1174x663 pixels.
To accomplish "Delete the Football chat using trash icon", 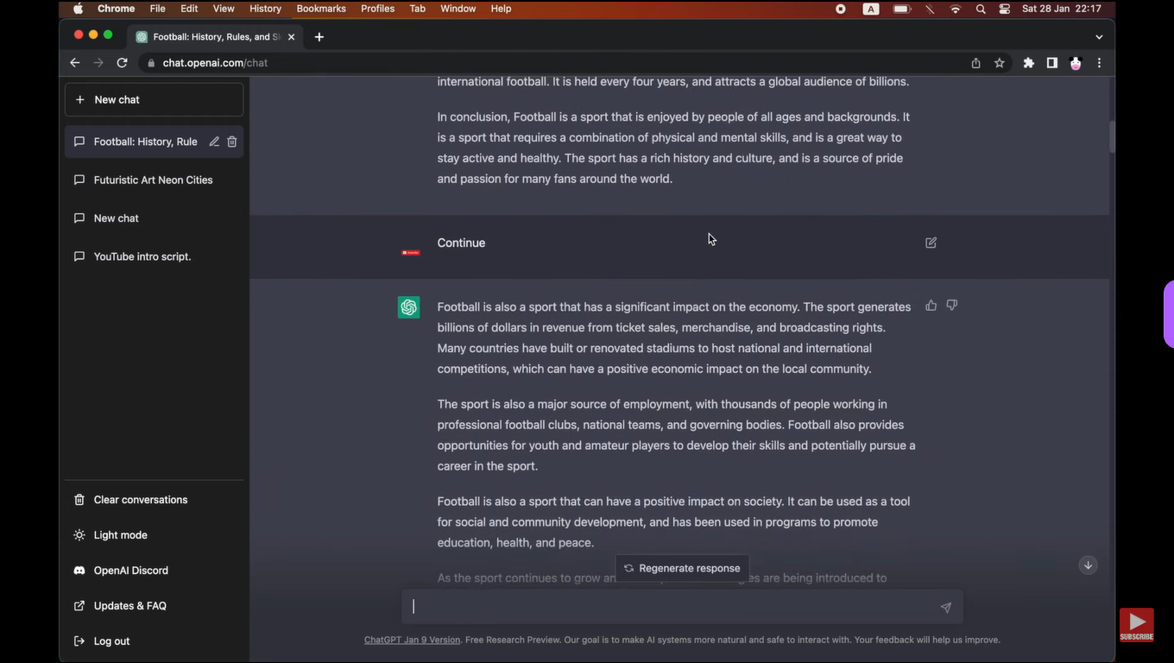I will click(x=232, y=142).
